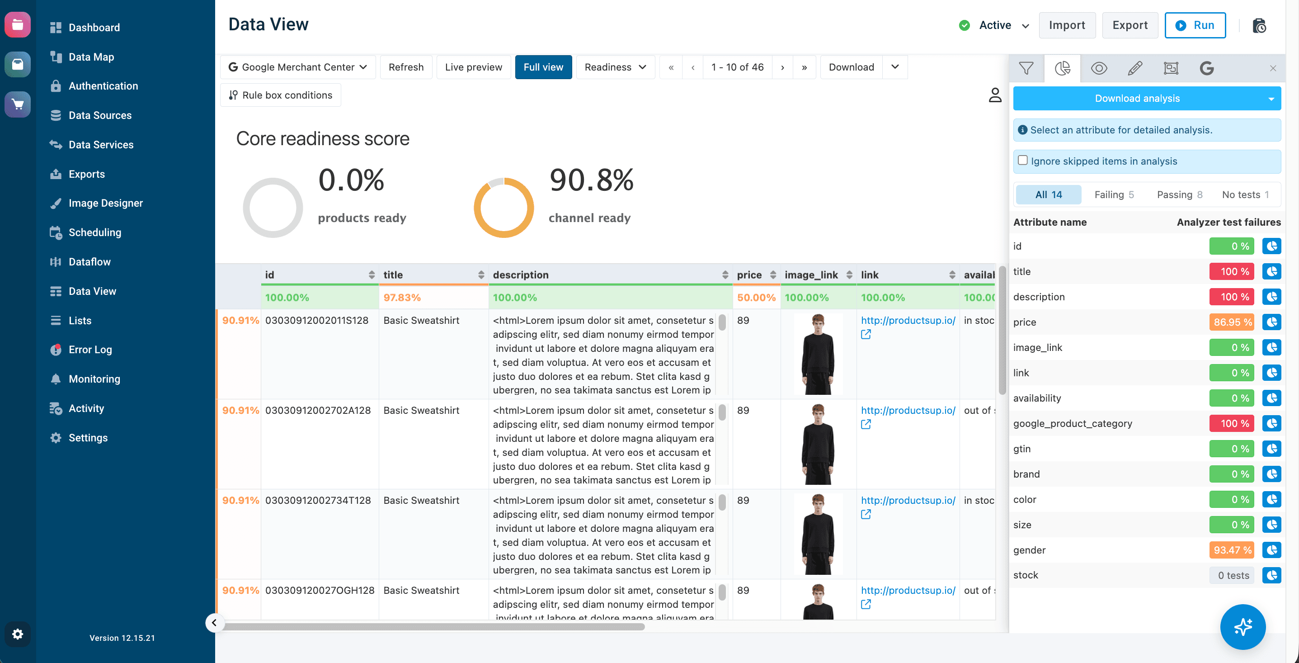Select the pink folder app icon
Viewport: 1299px width, 663px height.
pyautogui.click(x=18, y=24)
